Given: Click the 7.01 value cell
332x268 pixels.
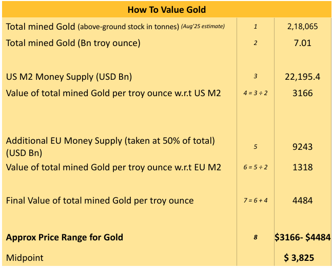Looking at the screenshot, I should (x=302, y=43).
